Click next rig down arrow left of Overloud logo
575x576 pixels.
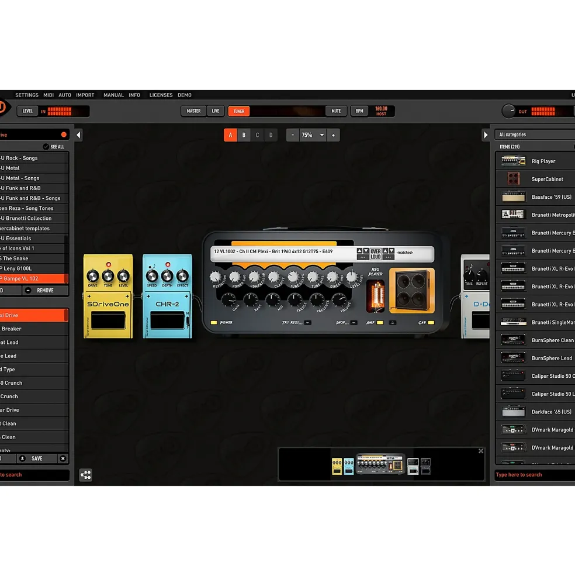(366, 250)
